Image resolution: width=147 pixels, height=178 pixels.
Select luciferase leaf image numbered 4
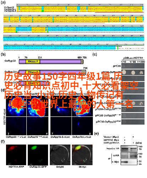(37, 126)
